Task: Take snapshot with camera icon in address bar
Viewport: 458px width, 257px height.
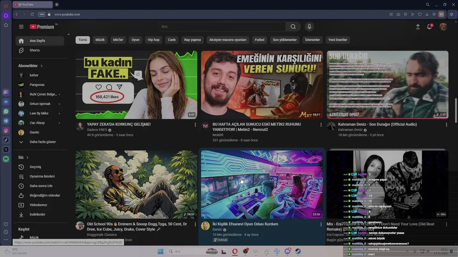Action: pyautogui.click(x=398, y=14)
